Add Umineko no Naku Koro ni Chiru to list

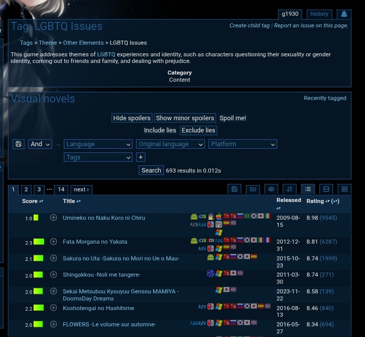tap(53, 218)
